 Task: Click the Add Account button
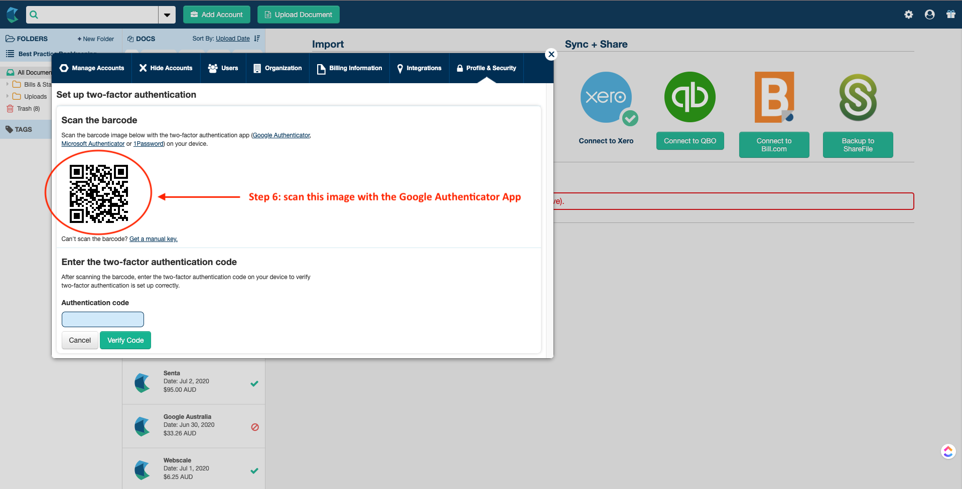217,15
